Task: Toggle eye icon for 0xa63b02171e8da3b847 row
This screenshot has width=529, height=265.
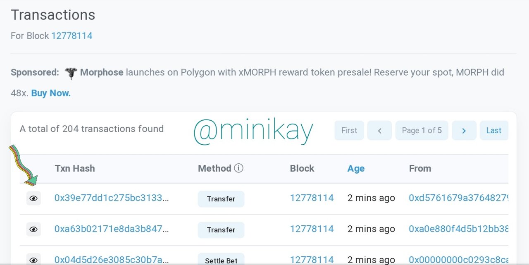Action: [x=33, y=229]
